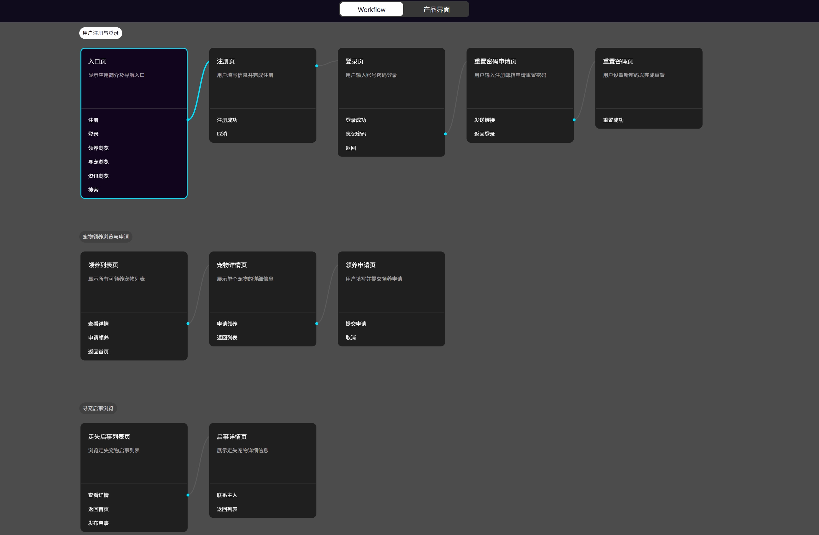819x535 pixels.
Task: Select the 寻宠启事浏览 group label
Action: 98,408
